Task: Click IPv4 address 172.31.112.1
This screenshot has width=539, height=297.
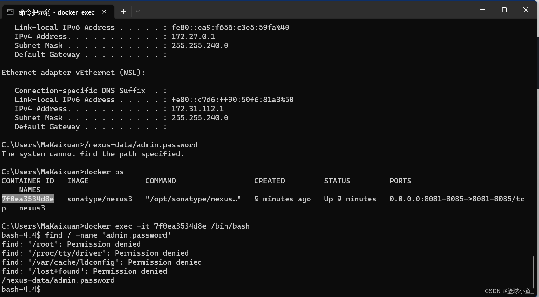Action: (197, 109)
